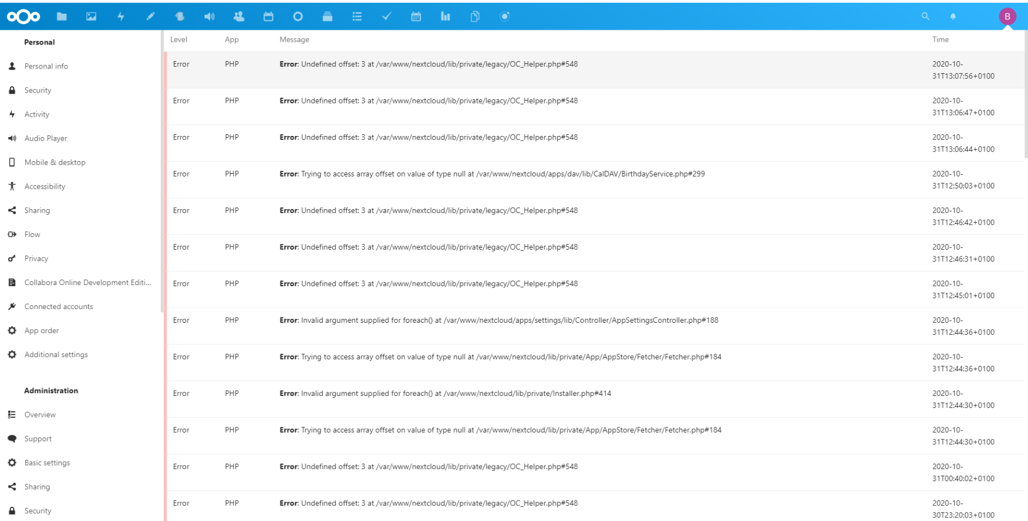
Task: Open the bar chart Polls icon
Action: (x=445, y=17)
